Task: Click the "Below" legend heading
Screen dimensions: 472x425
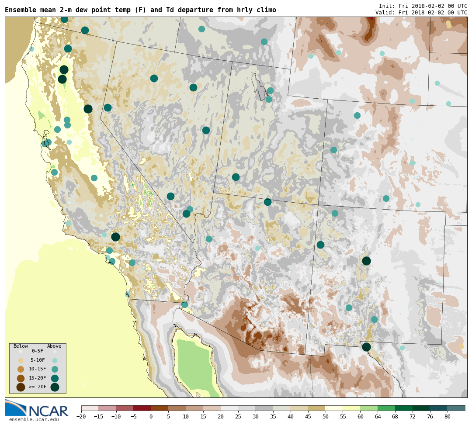Action: (21, 346)
